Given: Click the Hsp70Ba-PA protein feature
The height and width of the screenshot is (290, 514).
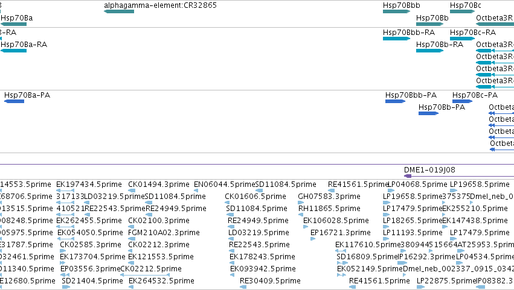Looking at the screenshot, I should (14, 101).
